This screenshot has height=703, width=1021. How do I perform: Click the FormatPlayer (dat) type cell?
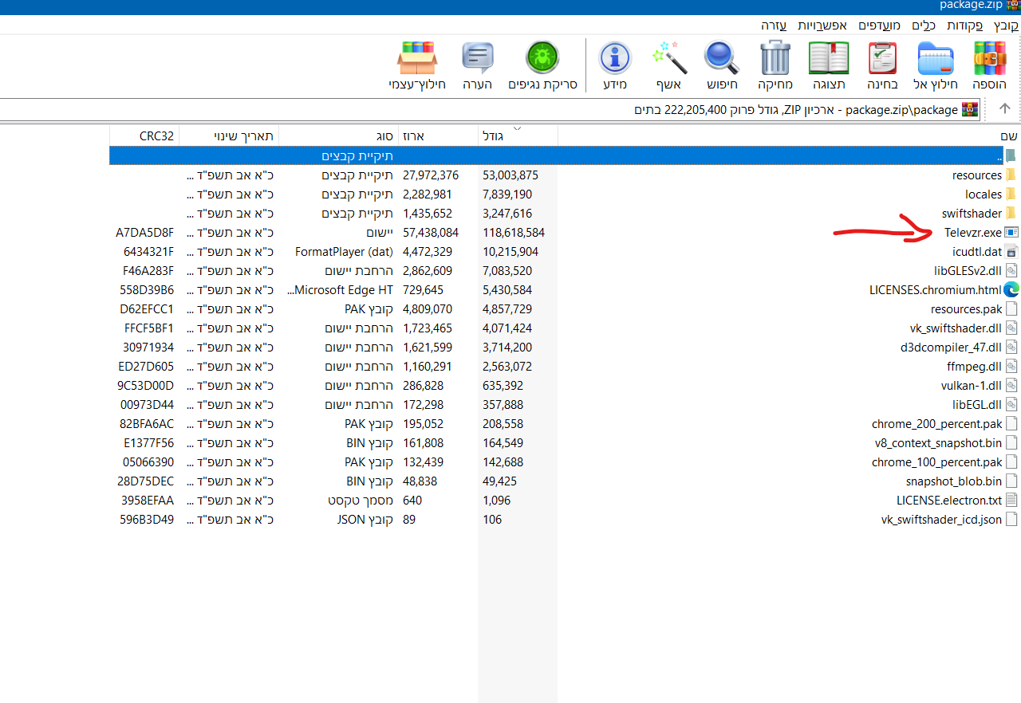[344, 251]
